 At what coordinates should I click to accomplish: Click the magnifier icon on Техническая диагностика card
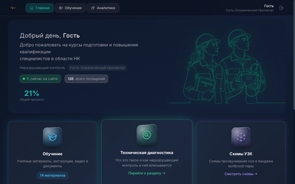[147, 135]
